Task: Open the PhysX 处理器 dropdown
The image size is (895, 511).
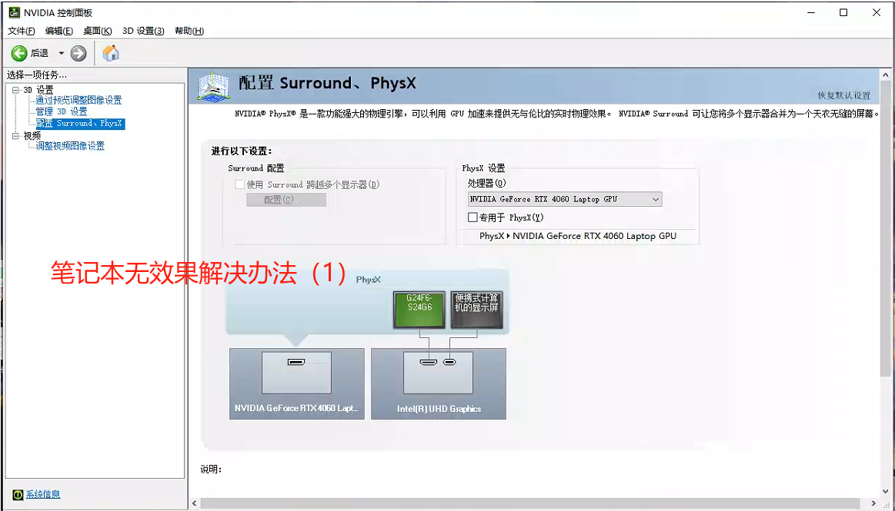Action: [x=565, y=199]
